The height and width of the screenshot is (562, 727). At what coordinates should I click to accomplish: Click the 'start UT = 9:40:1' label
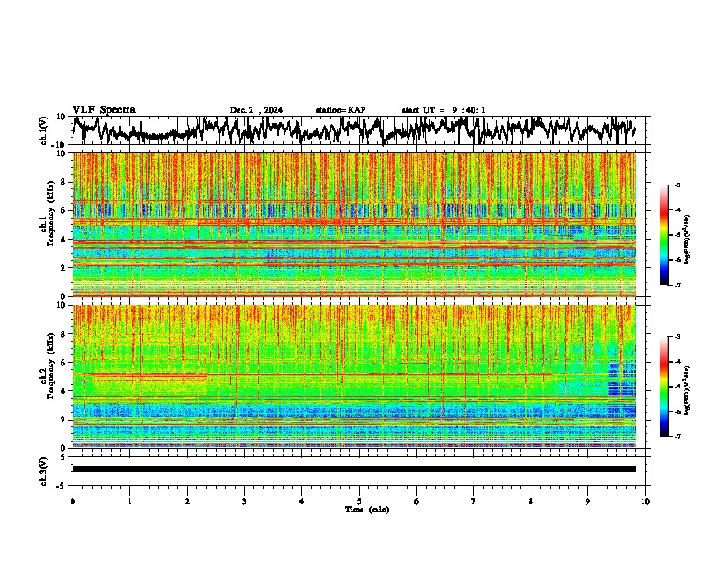[x=443, y=110]
